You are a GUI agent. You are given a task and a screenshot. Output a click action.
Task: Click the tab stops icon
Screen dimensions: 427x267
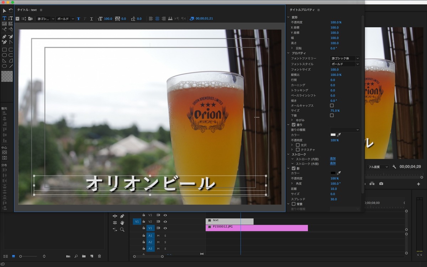click(x=170, y=19)
